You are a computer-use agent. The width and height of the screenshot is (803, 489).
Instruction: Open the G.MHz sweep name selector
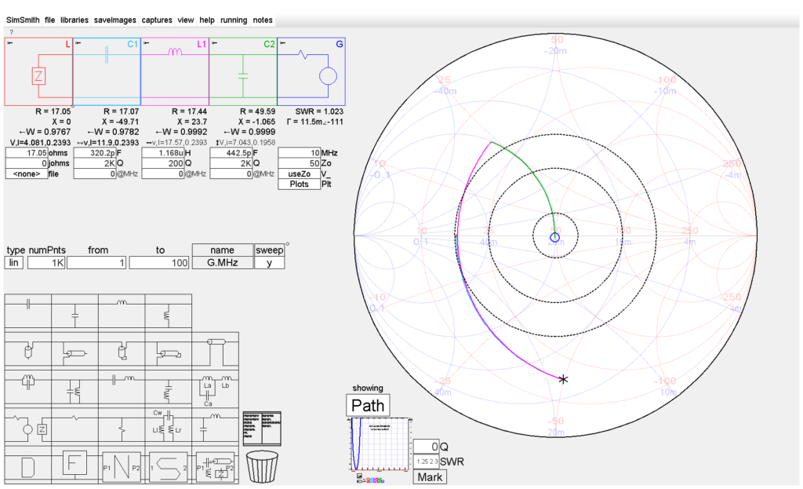pyautogui.click(x=222, y=262)
